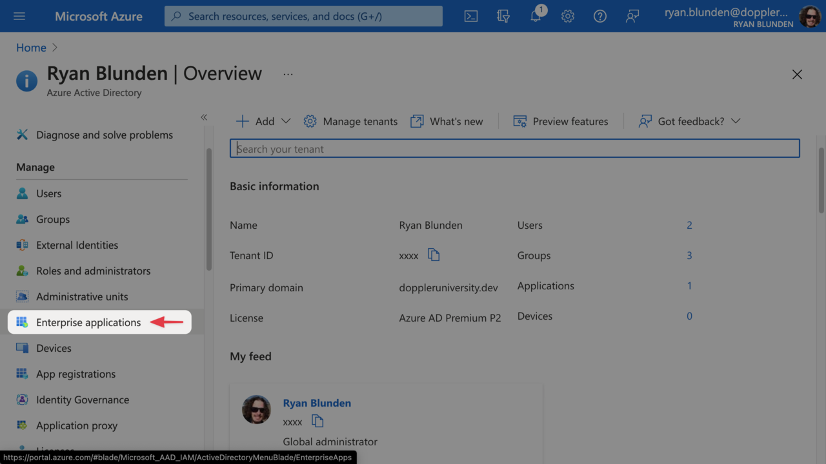Open Ryan Blunden profile link in My feed

tap(317, 403)
